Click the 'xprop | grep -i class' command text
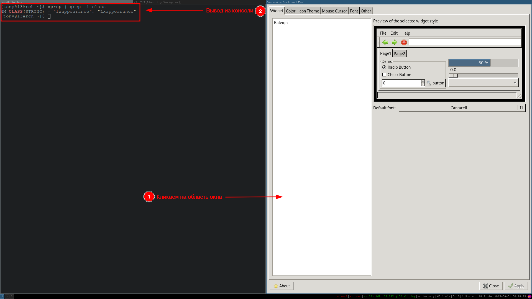The width and height of the screenshot is (532, 299). (x=76, y=7)
